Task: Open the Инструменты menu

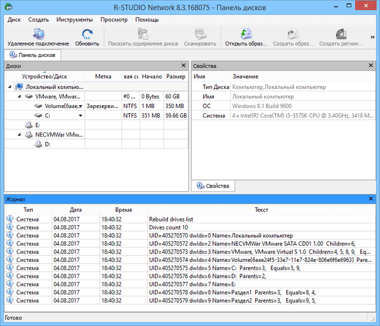Action: pyautogui.click(x=74, y=20)
